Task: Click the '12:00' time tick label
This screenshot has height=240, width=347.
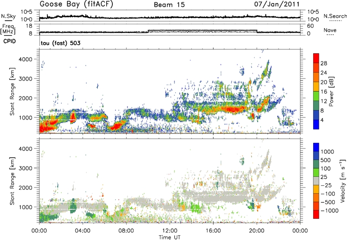Action: tap(170, 231)
